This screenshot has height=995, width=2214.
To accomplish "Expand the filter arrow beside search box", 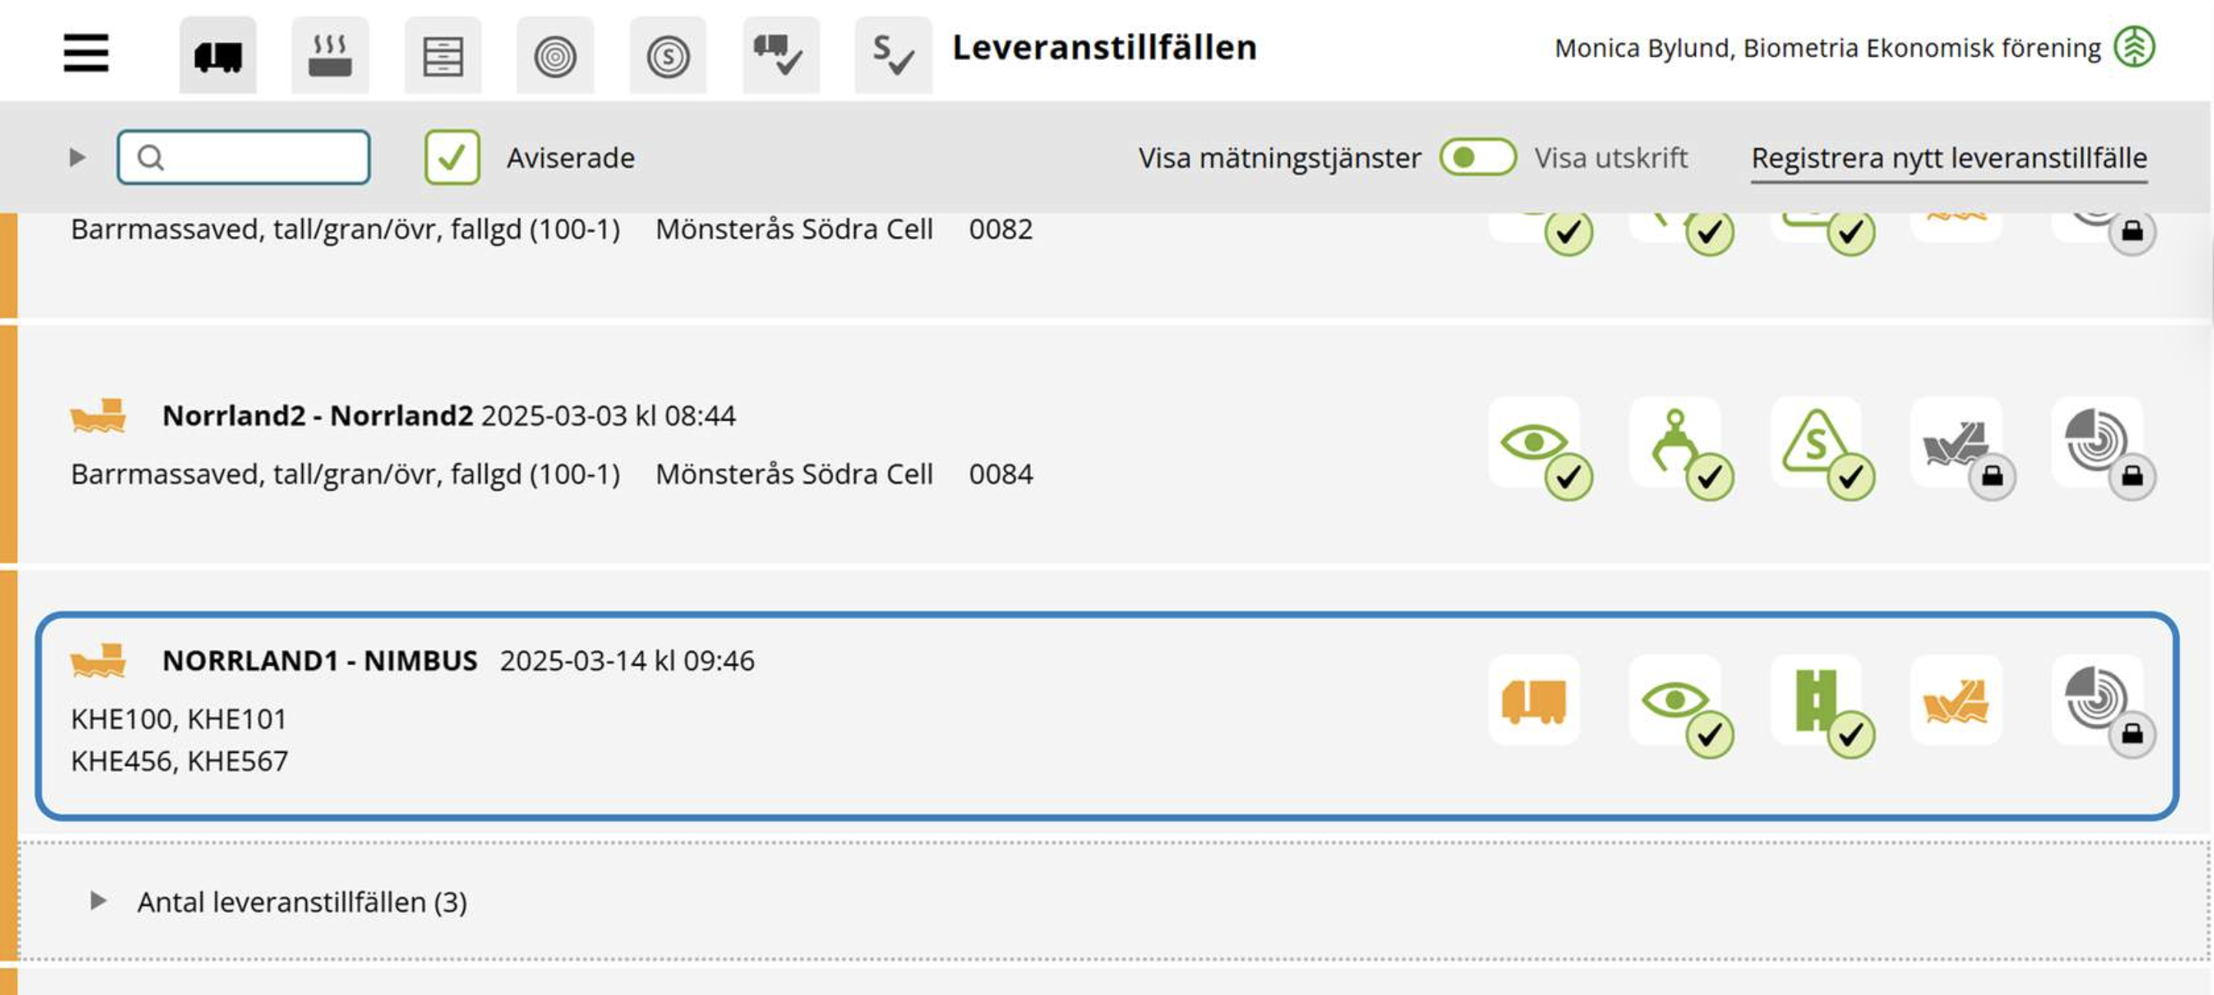I will tap(78, 158).
